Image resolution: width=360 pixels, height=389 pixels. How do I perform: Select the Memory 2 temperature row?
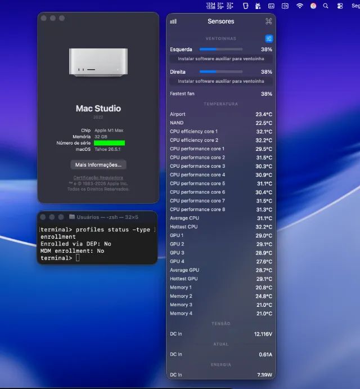click(221, 296)
